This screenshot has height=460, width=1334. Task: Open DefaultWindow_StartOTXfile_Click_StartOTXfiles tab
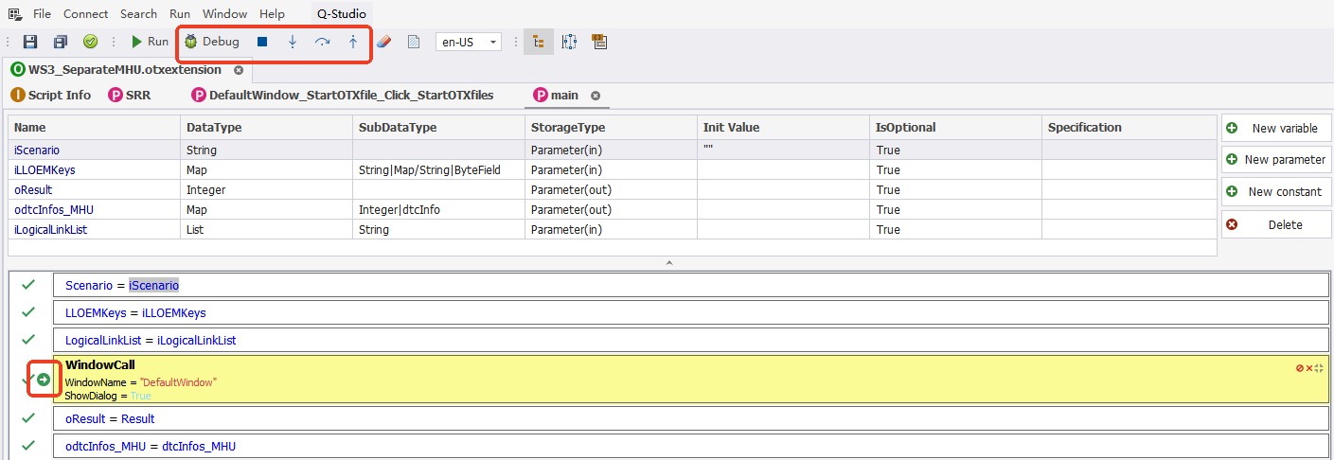(x=343, y=95)
